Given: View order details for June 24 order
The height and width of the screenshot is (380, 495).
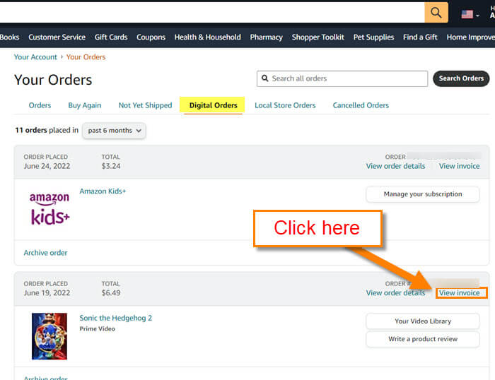Looking at the screenshot, I should pyautogui.click(x=395, y=166).
